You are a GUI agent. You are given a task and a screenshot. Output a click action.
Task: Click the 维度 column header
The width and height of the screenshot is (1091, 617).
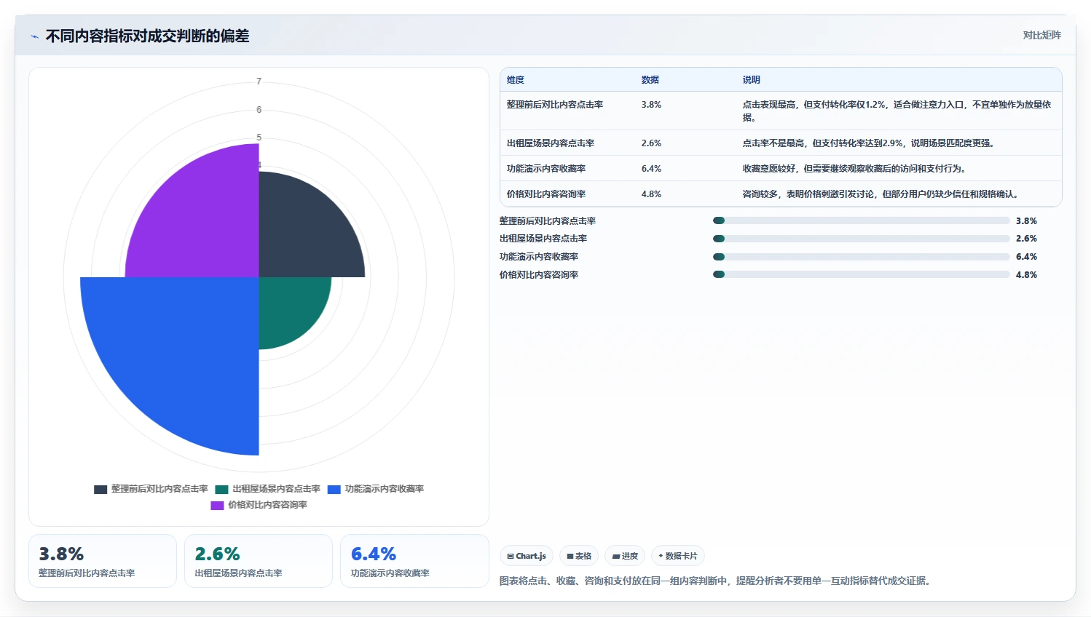point(516,80)
